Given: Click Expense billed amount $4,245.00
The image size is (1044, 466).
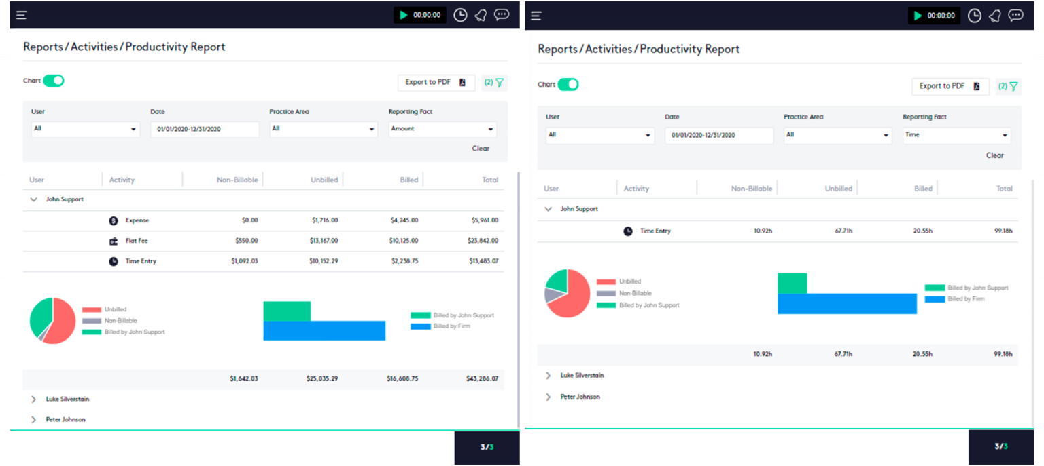Looking at the screenshot, I should point(404,220).
